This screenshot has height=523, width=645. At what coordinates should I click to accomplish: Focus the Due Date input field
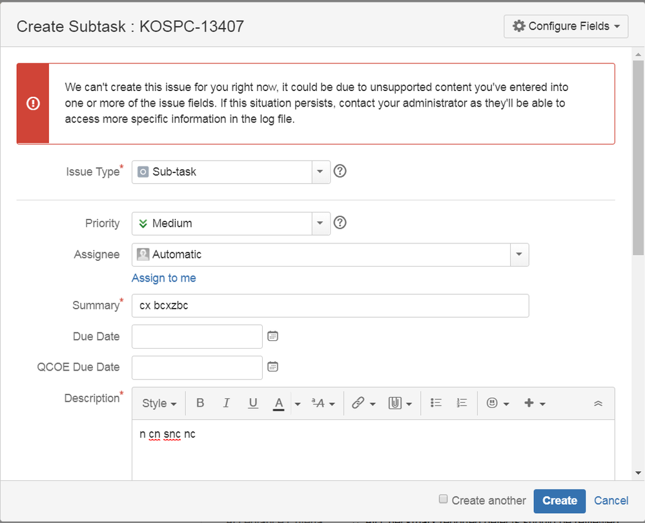click(x=197, y=336)
